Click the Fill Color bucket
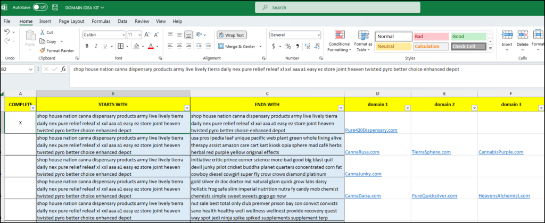 [136, 46]
